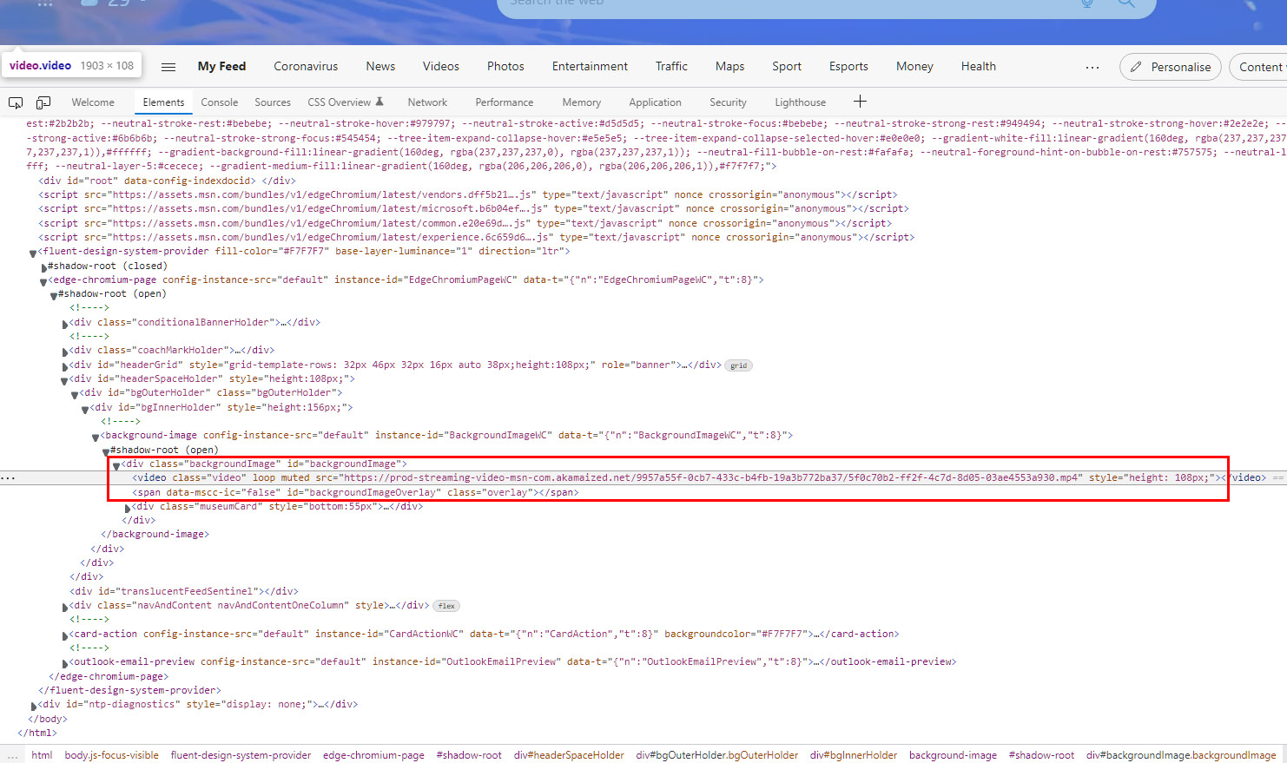Click the Personalise button

[1171, 67]
